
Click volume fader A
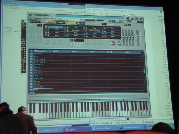tap(123, 37)
